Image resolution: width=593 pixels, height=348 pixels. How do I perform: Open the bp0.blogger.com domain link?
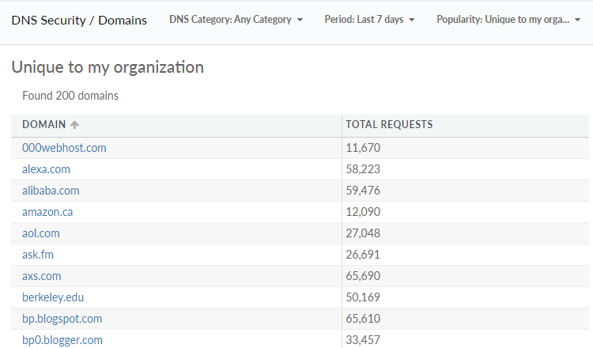click(x=62, y=340)
